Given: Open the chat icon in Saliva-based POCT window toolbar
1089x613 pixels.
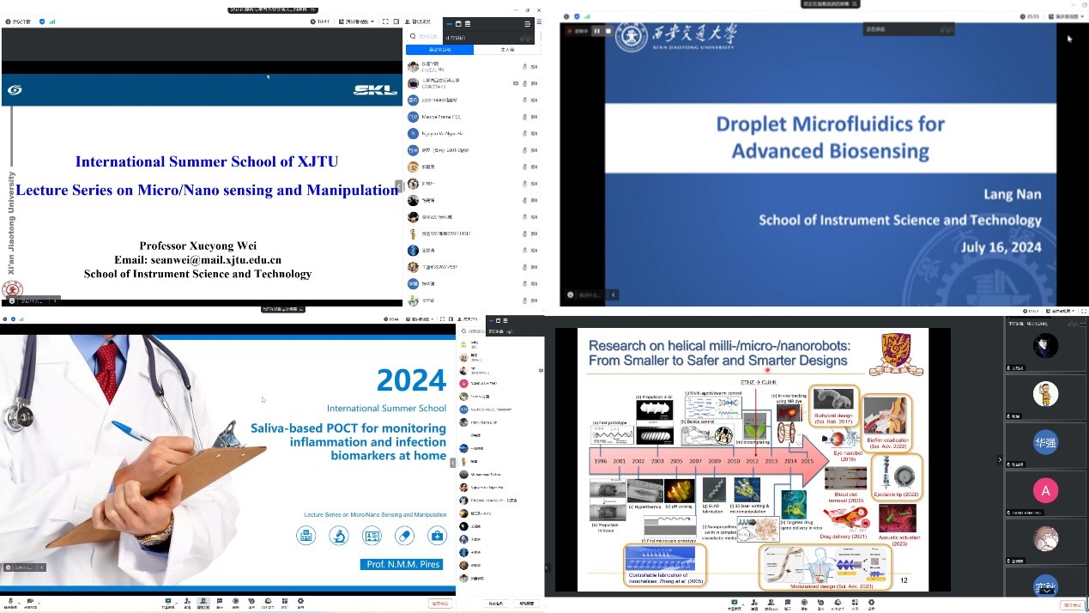Looking at the screenshot, I should point(220,603).
